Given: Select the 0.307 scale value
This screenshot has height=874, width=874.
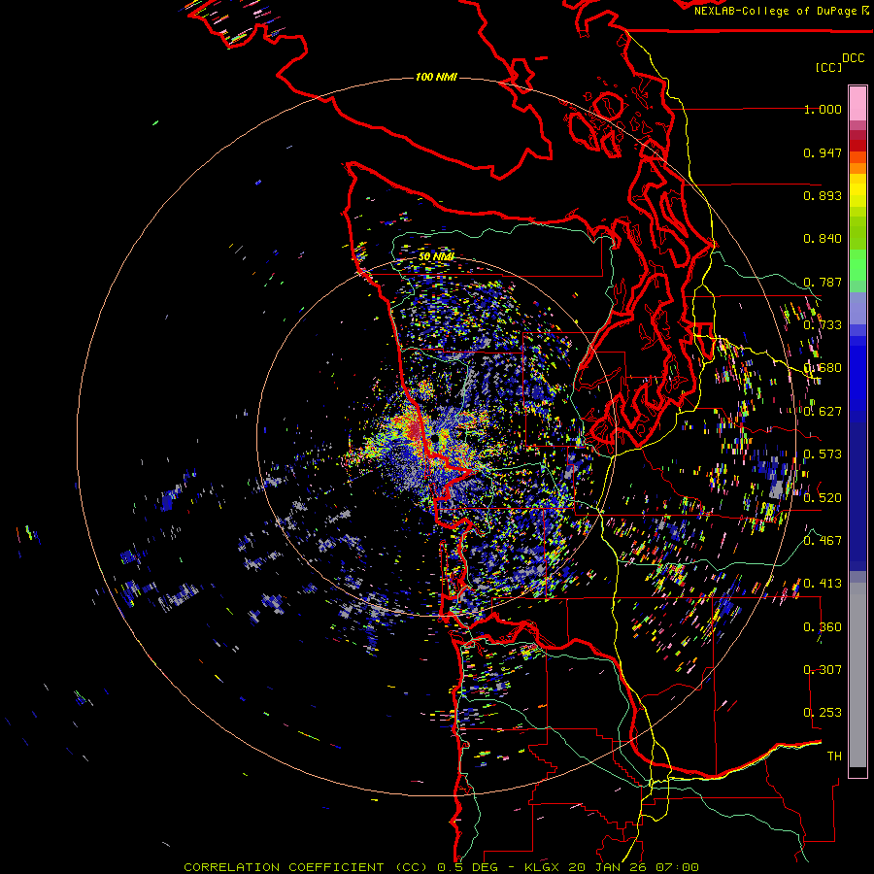Looking at the screenshot, I should click(823, 669).
